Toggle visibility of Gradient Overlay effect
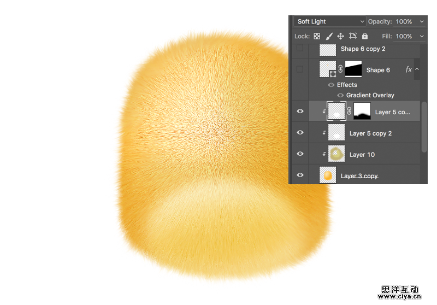 [340, 95]
